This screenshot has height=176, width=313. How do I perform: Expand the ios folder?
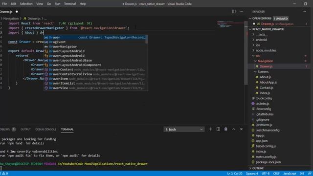coord(258,45)
